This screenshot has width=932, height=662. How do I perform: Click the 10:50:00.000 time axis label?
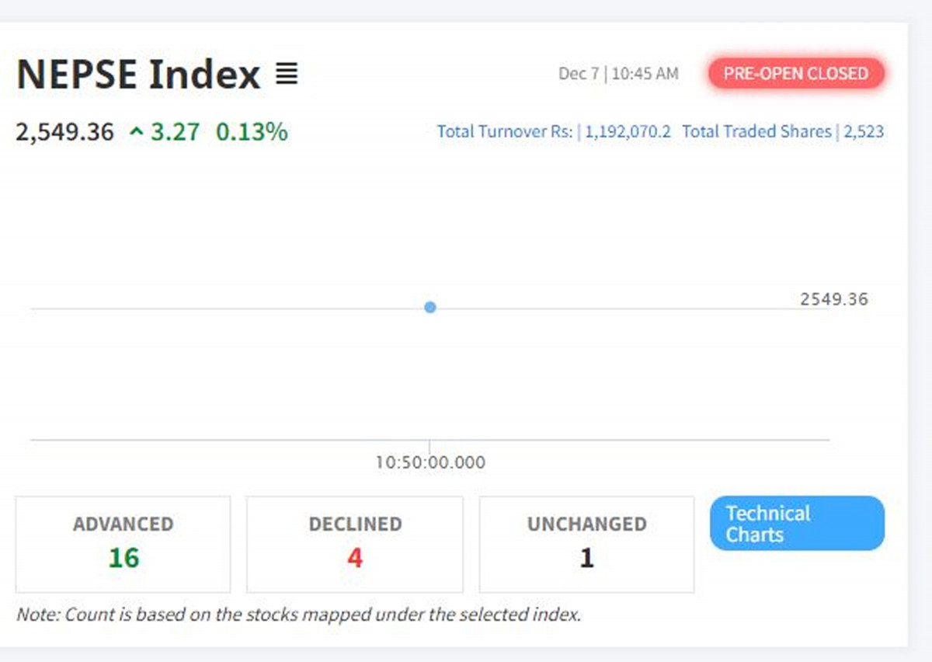[430, 463]
